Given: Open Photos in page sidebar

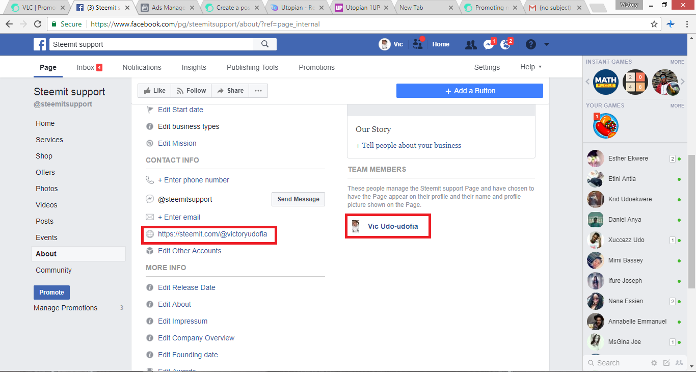Looking at the screenshot, I should (x=47, y=189).
